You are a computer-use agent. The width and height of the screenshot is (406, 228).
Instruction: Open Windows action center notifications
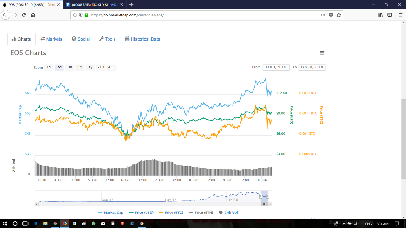(x=397, y=224)
